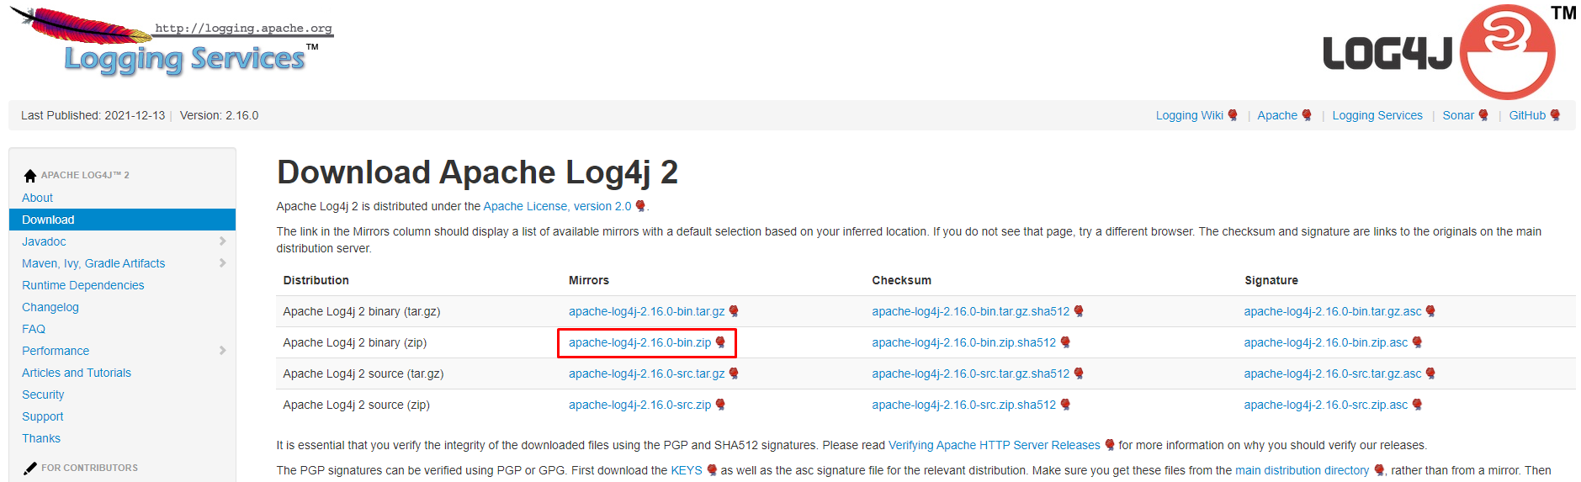Click external icon after src.zip.sha512 checksum
Screen dimensions: 1581x482
[x=1065, y=405]
